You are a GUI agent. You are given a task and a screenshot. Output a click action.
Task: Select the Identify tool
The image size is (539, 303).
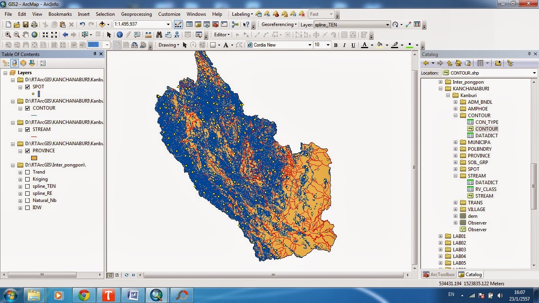[120, 34]
